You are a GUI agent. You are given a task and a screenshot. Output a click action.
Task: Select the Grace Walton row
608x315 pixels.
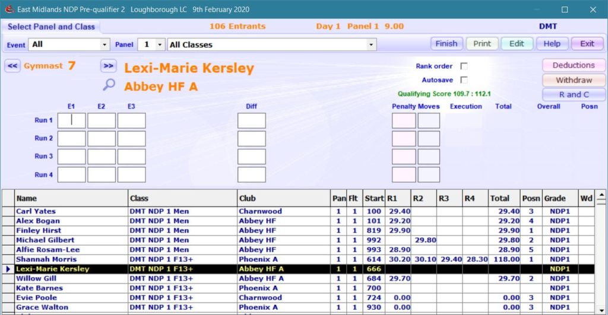[299, 307]
